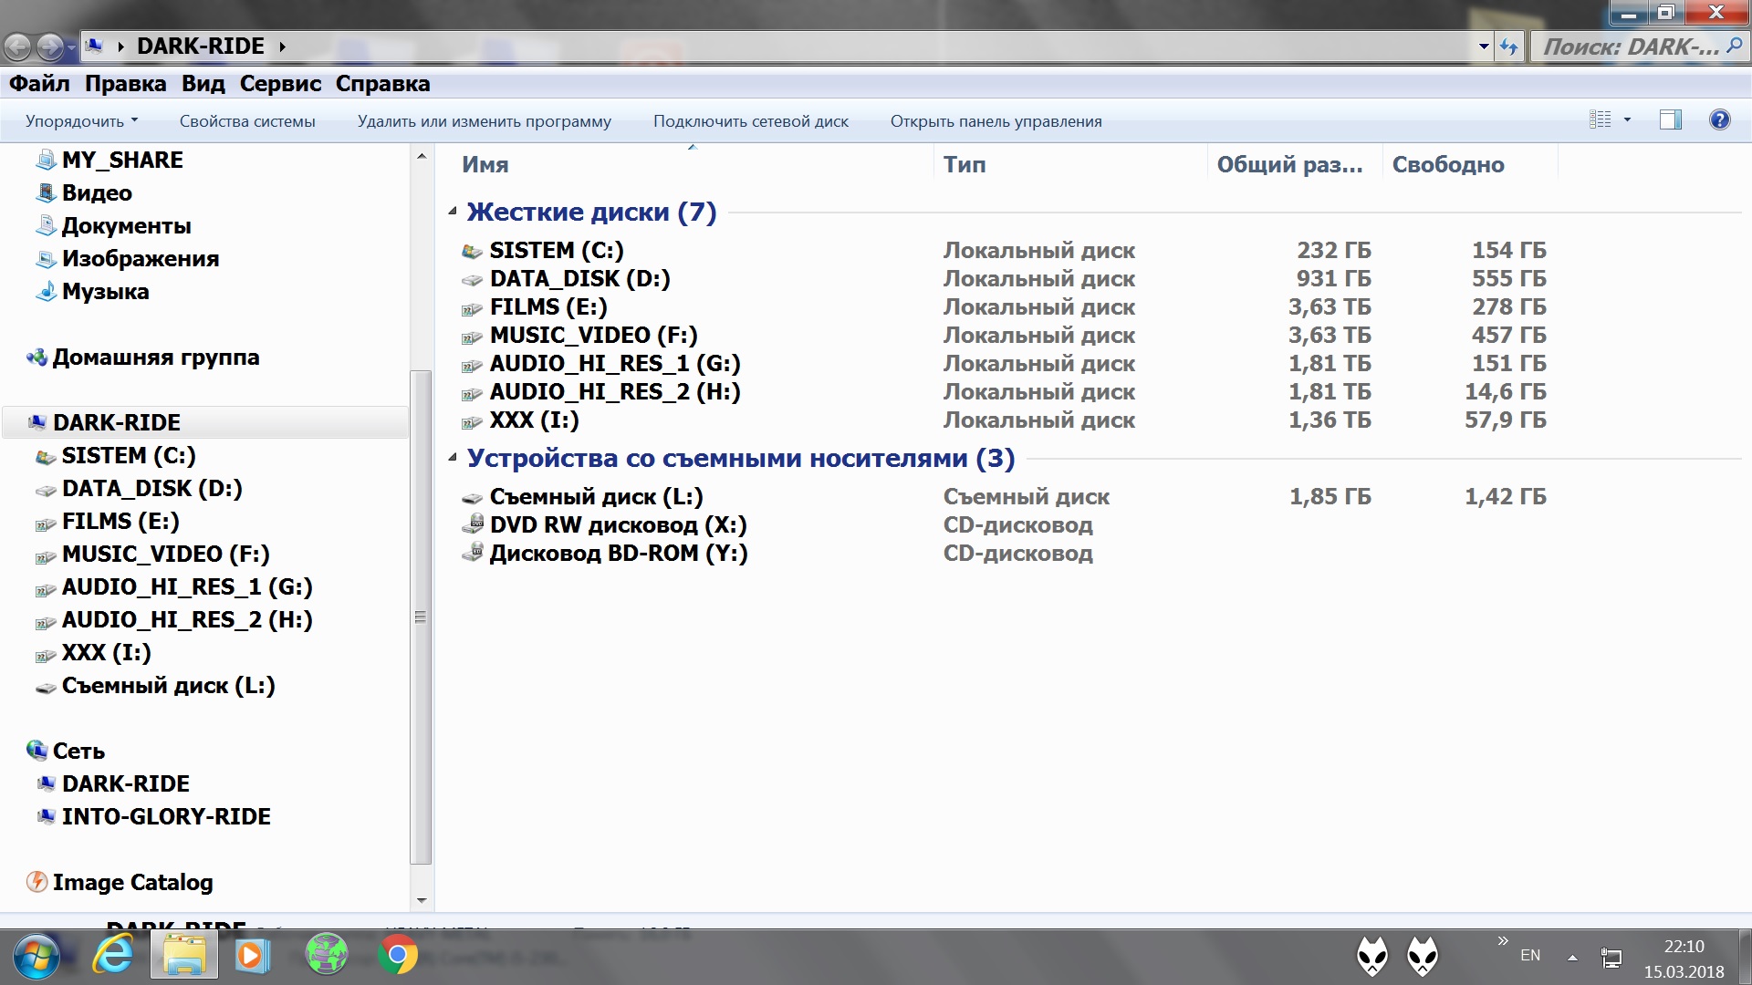Image resolution: width=1752 pixels, height=985 pixels.
Task: Select Дисковод BD-ROM (Y:) icon
Action: pos(472,553)
